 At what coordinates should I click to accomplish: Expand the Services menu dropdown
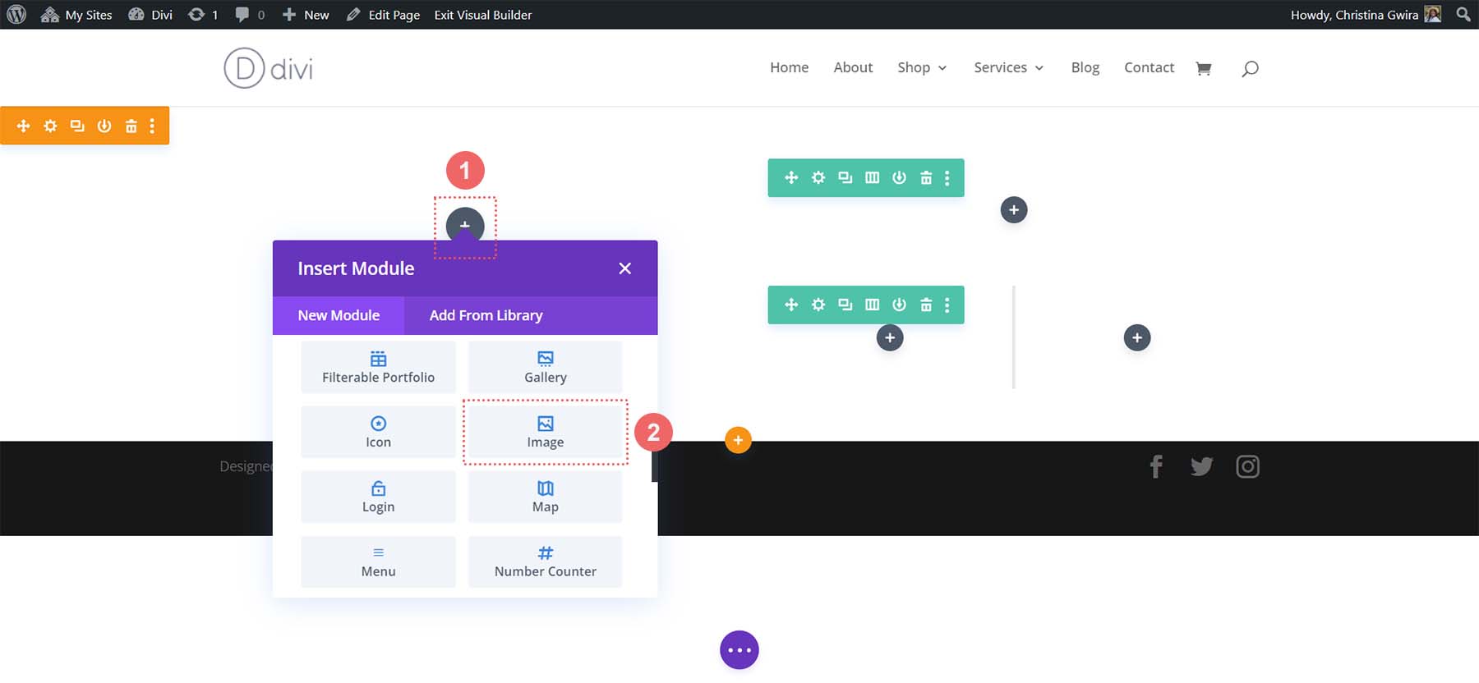(1008, 67)
